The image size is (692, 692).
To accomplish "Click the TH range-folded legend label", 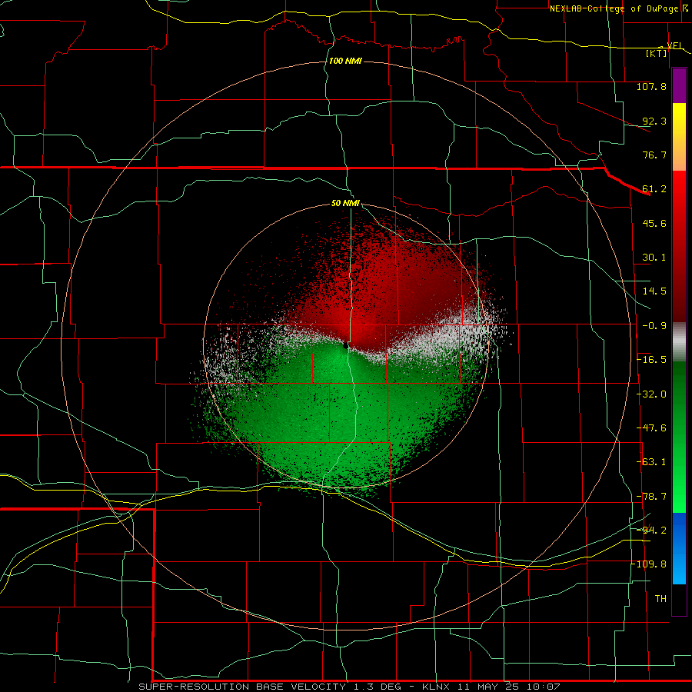I will 660,599.
